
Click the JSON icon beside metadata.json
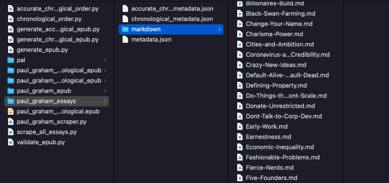[x=125, y=40]
